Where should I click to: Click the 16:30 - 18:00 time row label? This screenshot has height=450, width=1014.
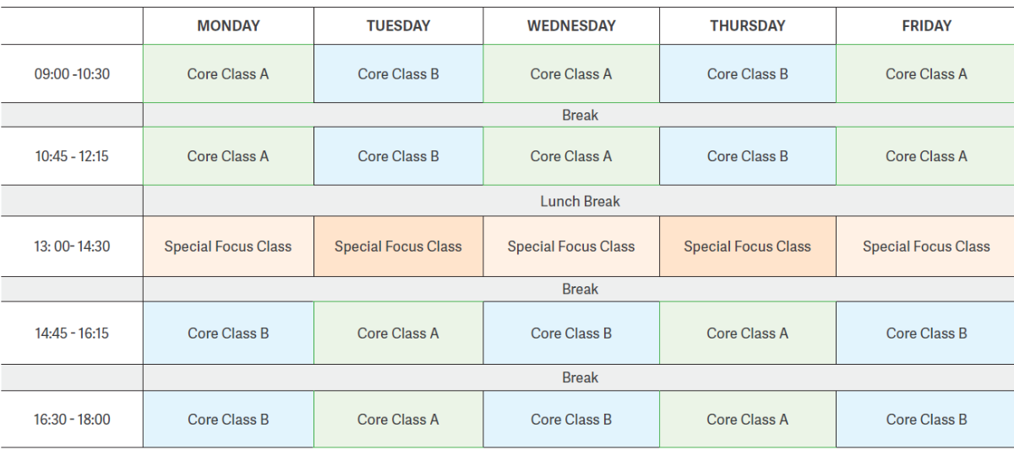72,419
